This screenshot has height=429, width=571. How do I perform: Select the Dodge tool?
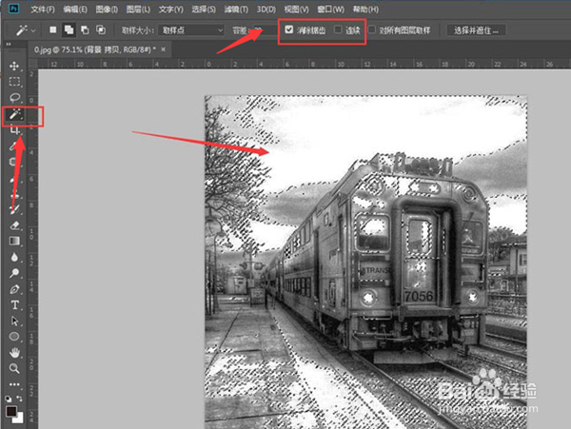[14, 273]
